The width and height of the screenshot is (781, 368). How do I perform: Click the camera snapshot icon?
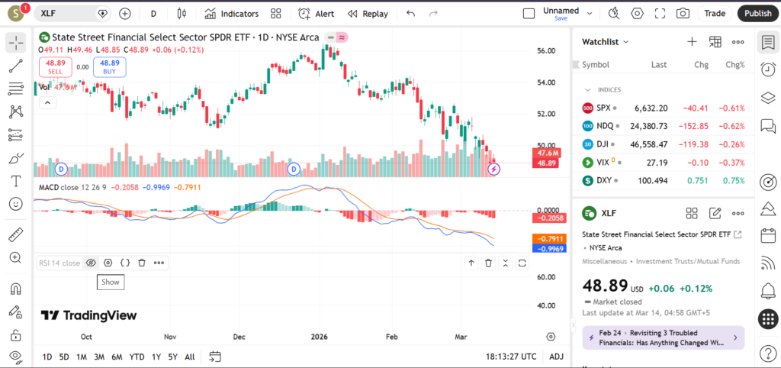point(683,13)
